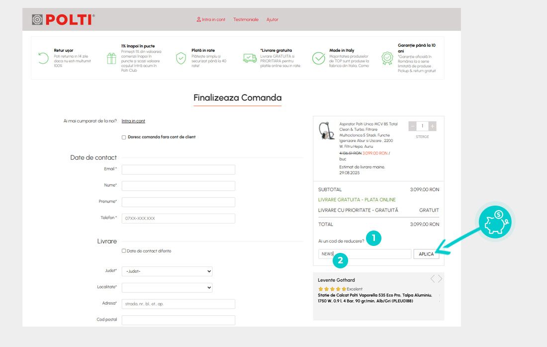Viewport: 547px width, 347px height.
Task: Click the discounted price 3.099,00 RON
Action: (375, 153)
